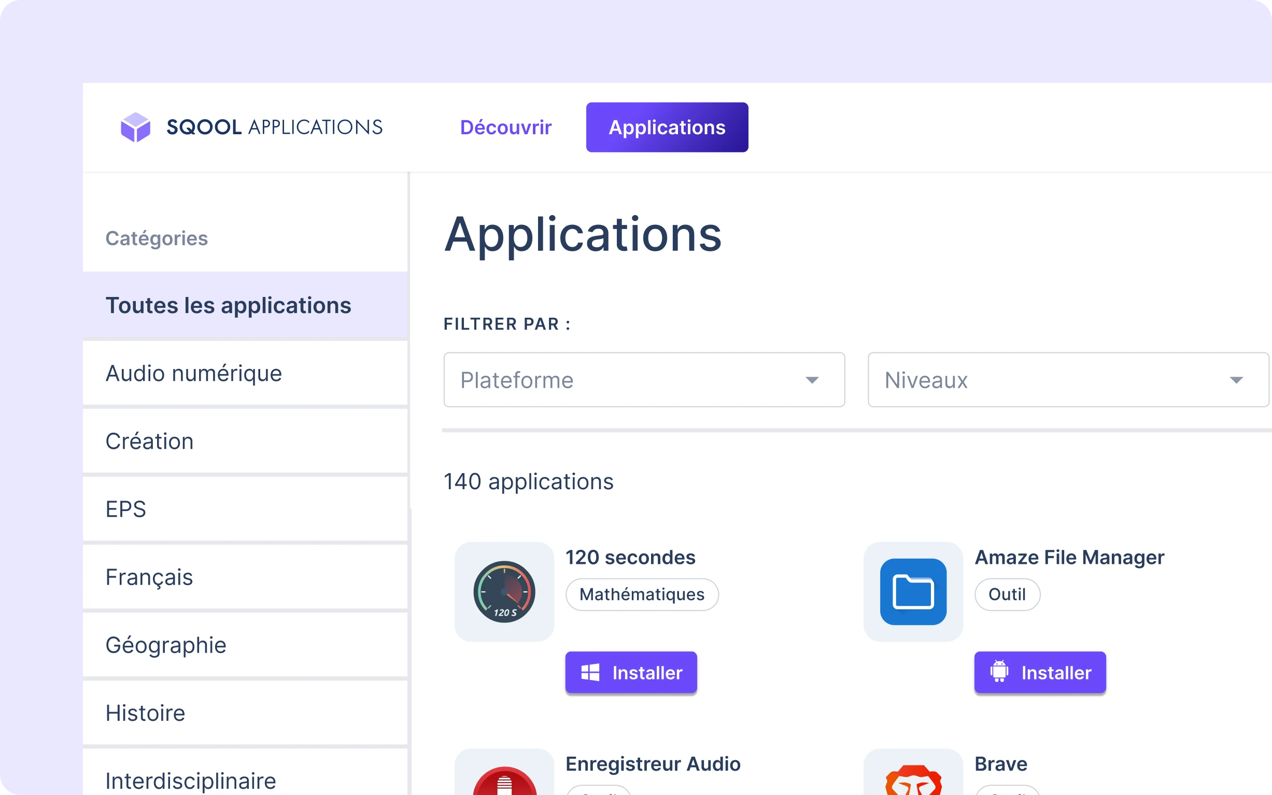Install Amaze File Manager via Installer button
Viewport: 1272px width, 795px height.
pyautogui.click(x=1040, y=672)
